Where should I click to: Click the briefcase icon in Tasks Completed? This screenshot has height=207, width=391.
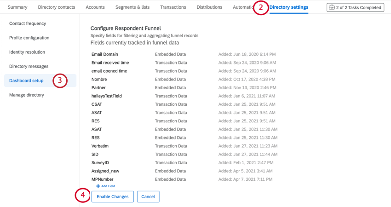(332, 7)
